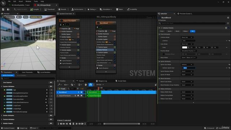The height and width of the screenshot is (130, 231).
Task: Open the Tools menu
Action: pos(36,1)
